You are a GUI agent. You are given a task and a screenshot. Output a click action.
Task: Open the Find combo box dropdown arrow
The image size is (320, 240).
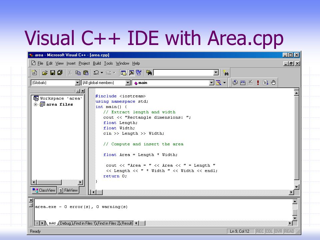click(216, 72)
